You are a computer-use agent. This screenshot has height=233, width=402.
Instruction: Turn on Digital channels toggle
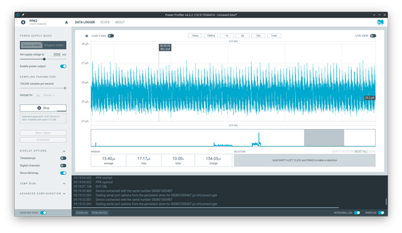[63, 165]
